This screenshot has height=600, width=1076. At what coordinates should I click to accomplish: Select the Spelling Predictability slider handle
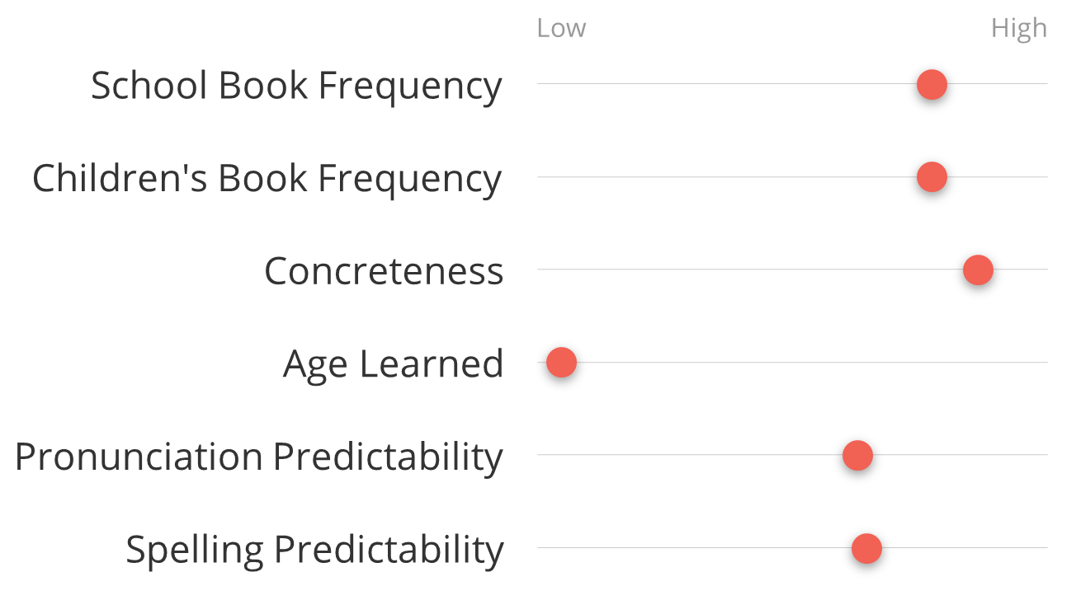point(866,548)
